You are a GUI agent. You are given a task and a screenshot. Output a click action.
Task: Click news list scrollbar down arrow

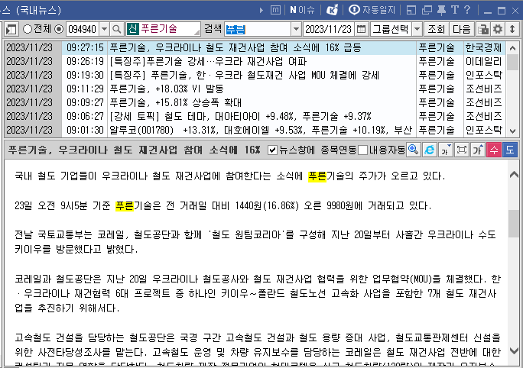point(512,131)
